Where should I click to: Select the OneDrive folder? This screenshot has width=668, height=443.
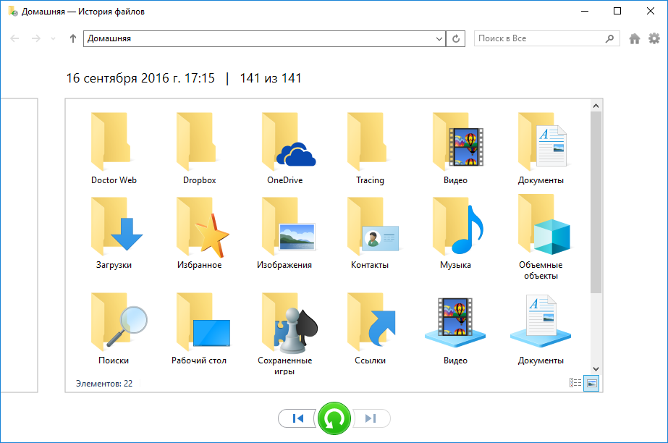tap(285, 149)
